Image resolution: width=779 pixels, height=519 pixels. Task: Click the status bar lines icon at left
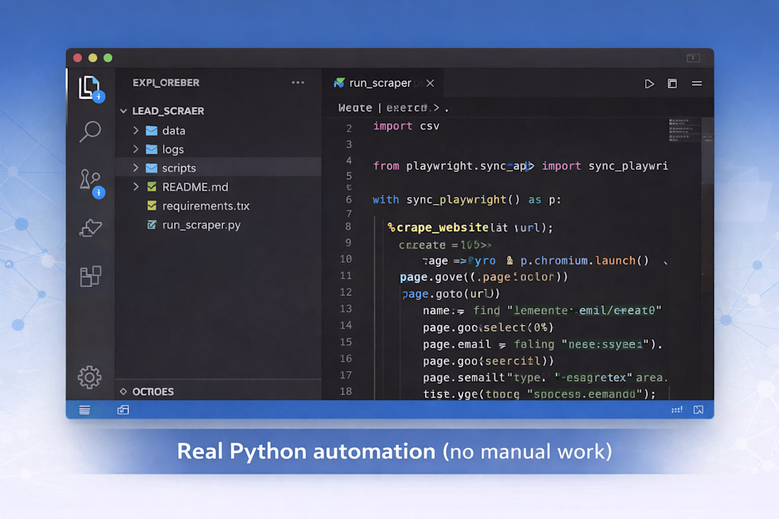pos(84,410)
